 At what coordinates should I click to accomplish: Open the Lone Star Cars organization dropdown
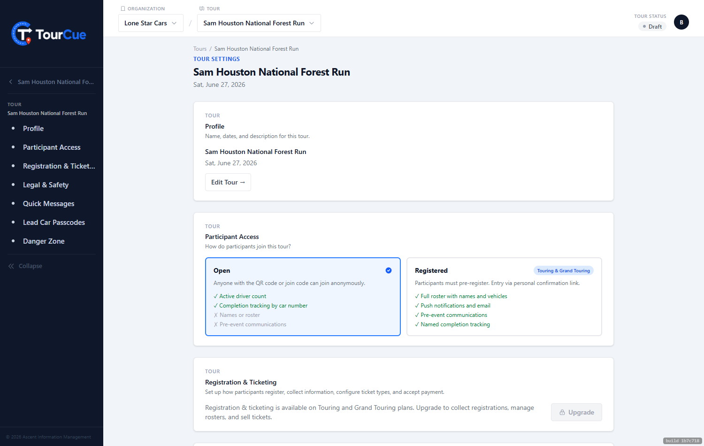[x=151, y=23]
